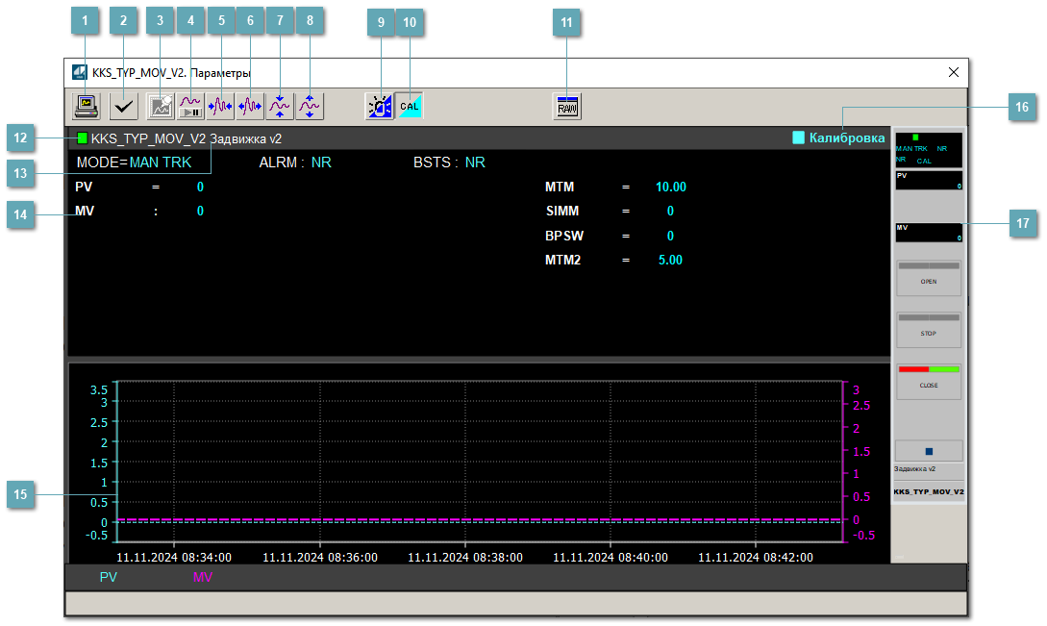1047x626 pixels.
Task: Expand the trend time axis
Action: [250, 106]
